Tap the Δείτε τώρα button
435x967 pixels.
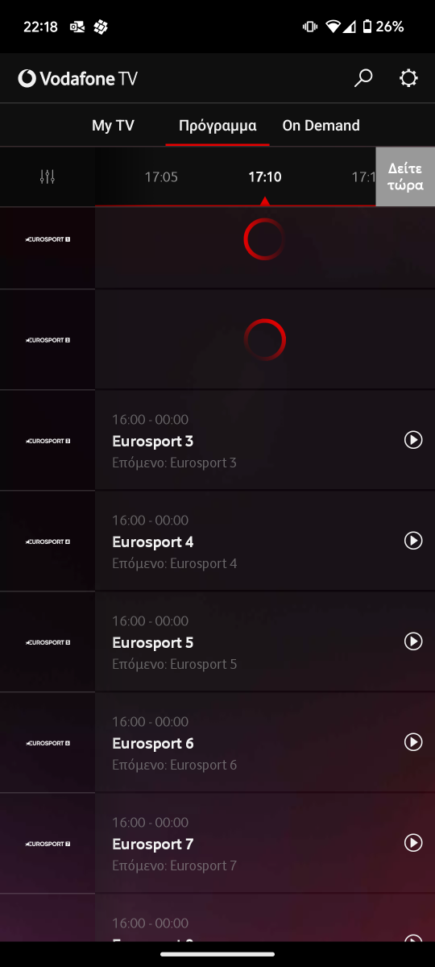(x=405, y=176)
